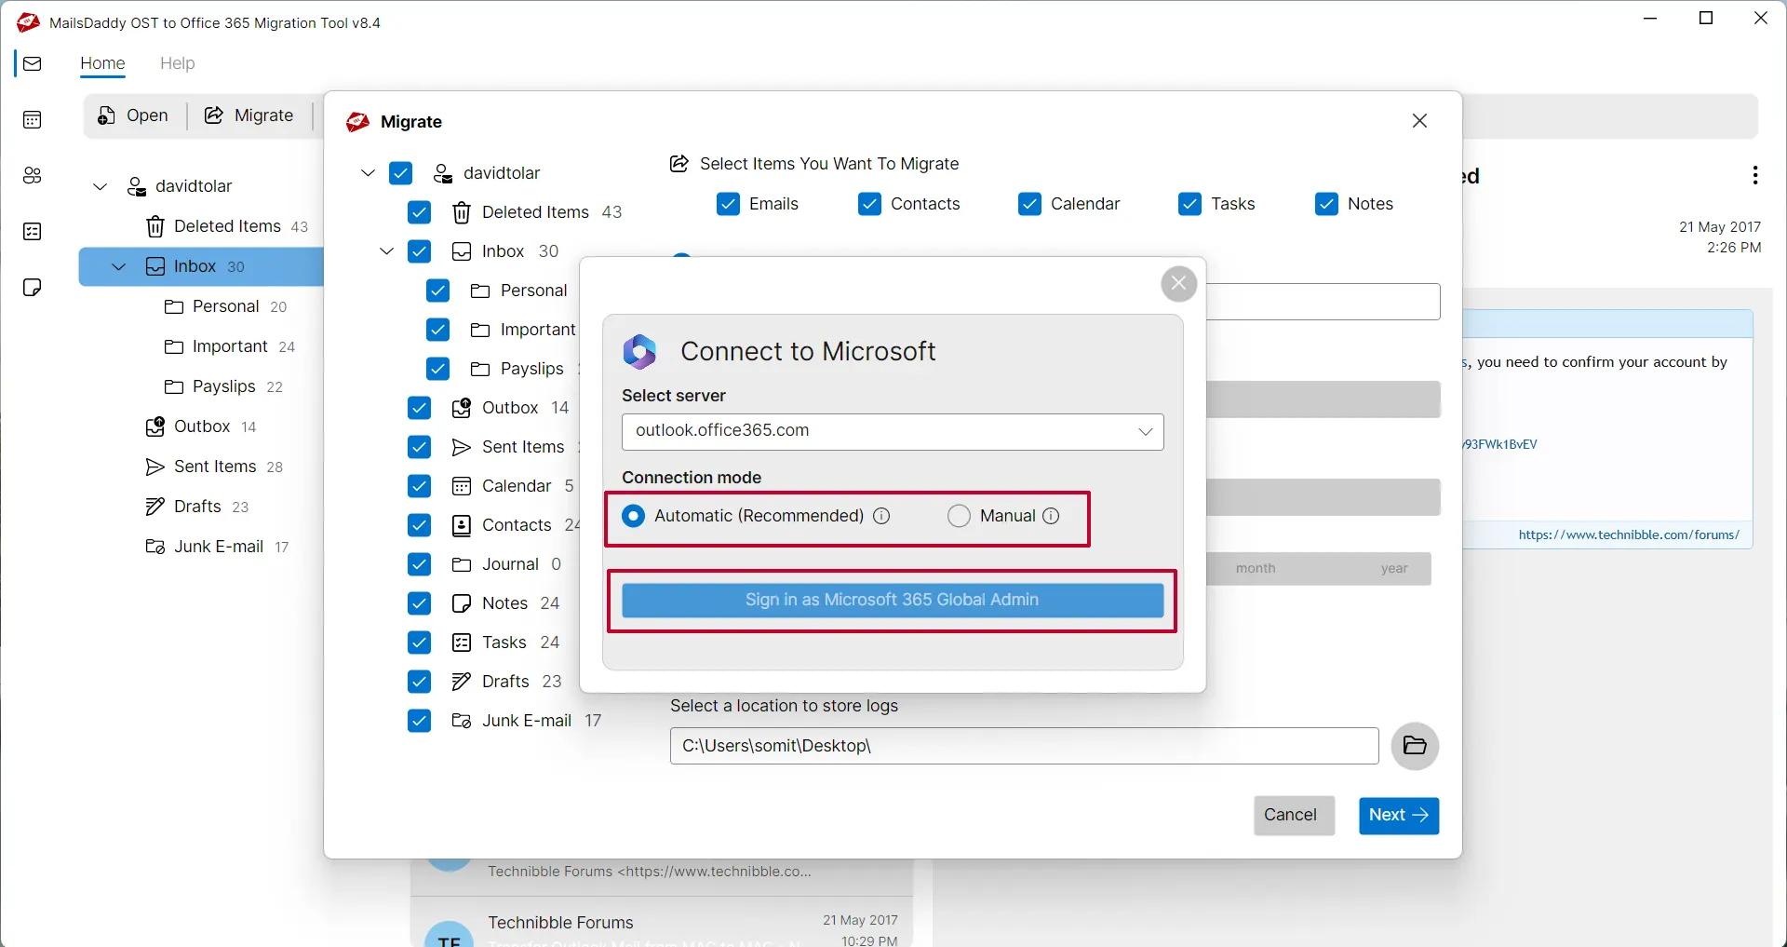Click the Sent Items icon in Migrate tree
Image resolution: width=1787 pixels, height=947 pixels.
tap(461, 447)
